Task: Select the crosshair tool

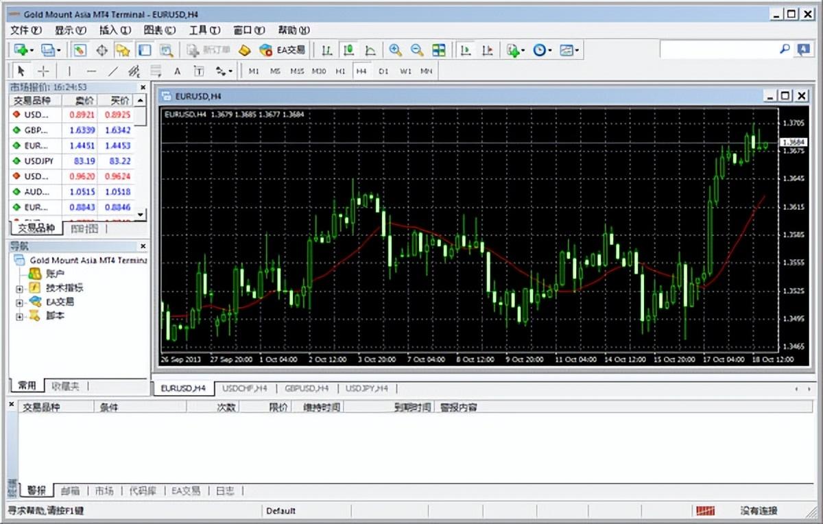Action: click(x=43, y=71)
